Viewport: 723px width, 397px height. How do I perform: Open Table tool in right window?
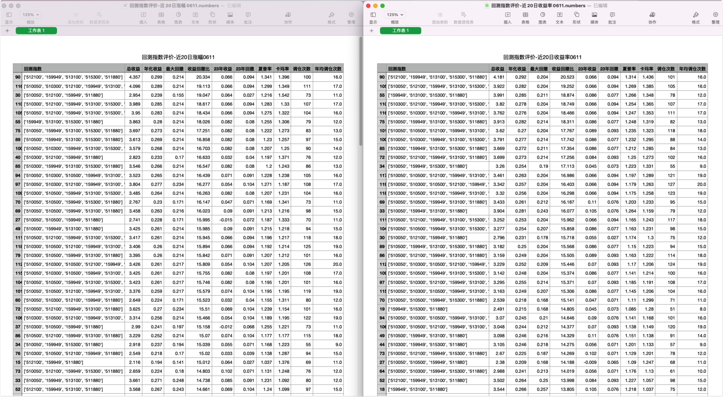pos(525,15)
